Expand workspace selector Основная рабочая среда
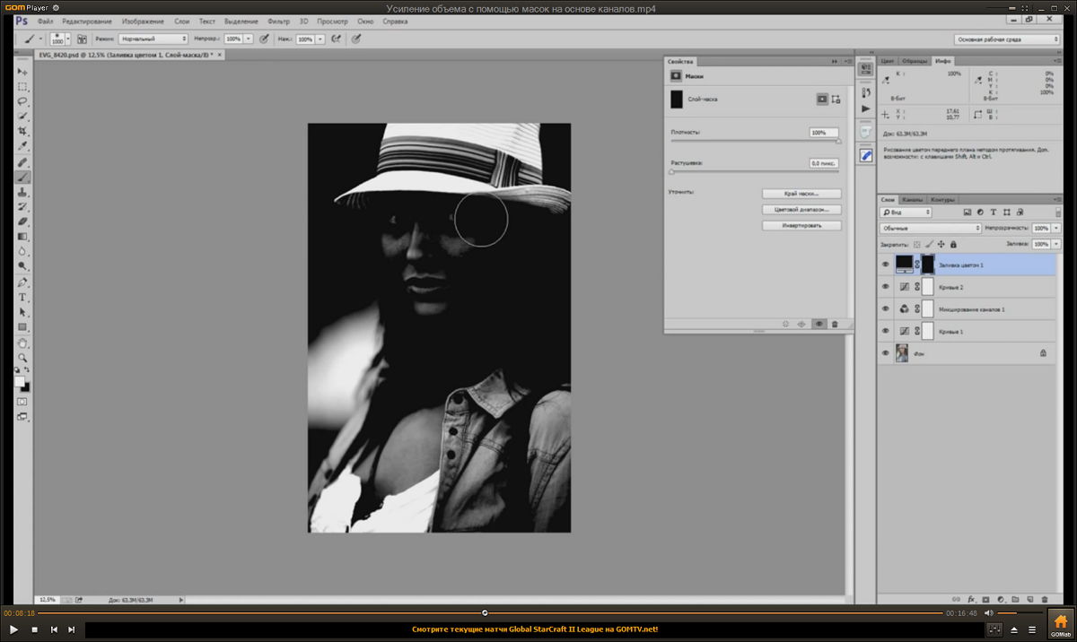 [x=1006, y=39]
